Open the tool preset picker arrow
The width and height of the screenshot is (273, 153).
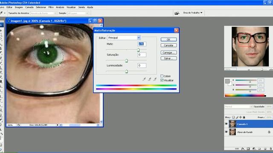tap(5, 13)
